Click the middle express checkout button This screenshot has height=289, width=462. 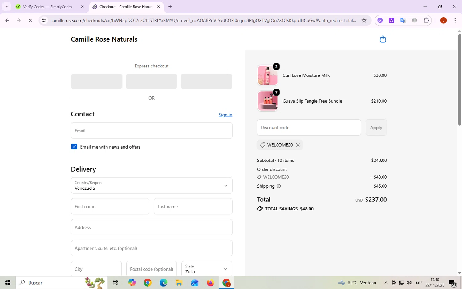tap(152, 81)
